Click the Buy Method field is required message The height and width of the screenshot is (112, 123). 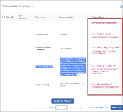(104, 24)
